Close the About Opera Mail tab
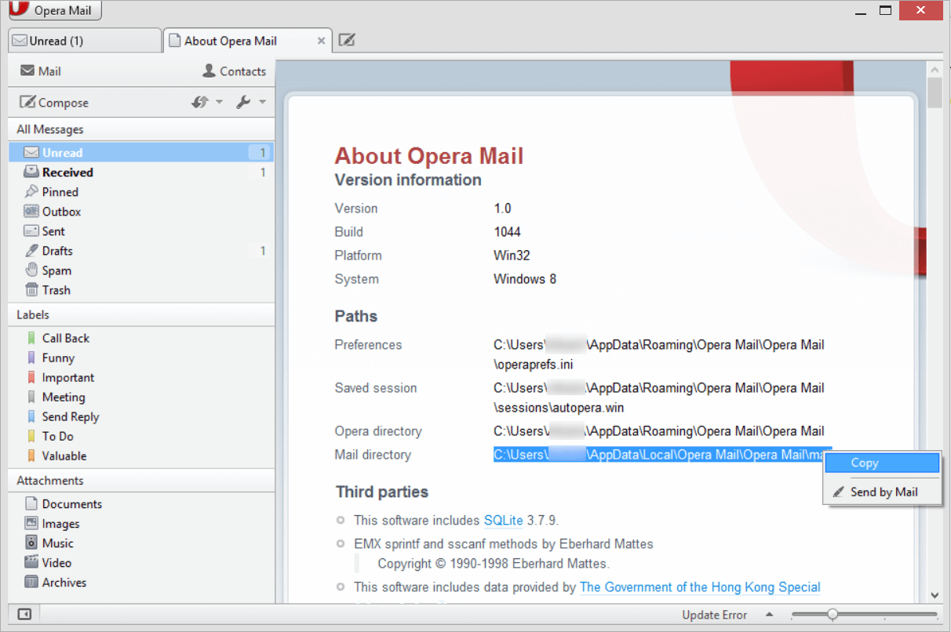Image resolution: width=951 pixels, height=632 pixels. click(x=321, y=41)
